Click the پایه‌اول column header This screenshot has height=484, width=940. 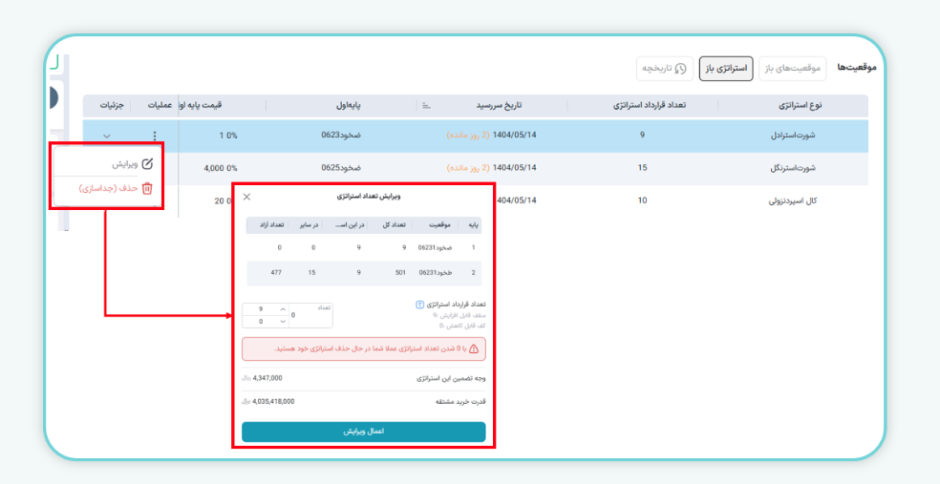coord(349,105)
